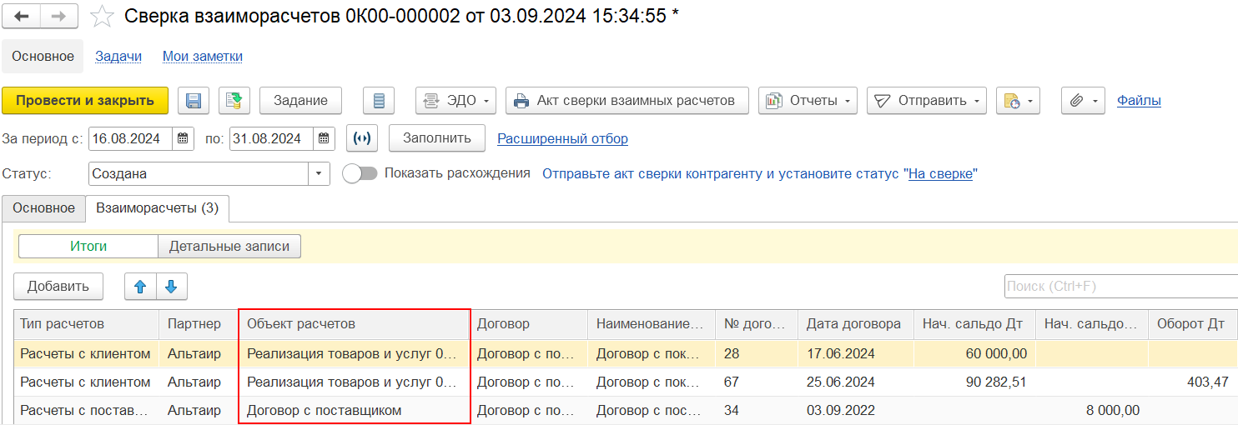Click the save (floppy disk) icon
Viewport: 1238px width, 425px height.
(x=194, y=101)
